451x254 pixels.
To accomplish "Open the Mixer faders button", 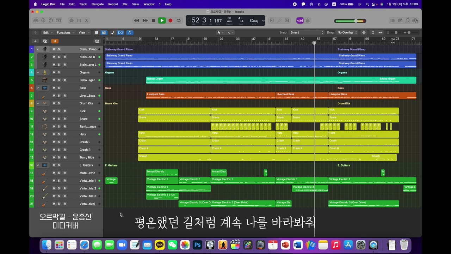I will 79,20.
